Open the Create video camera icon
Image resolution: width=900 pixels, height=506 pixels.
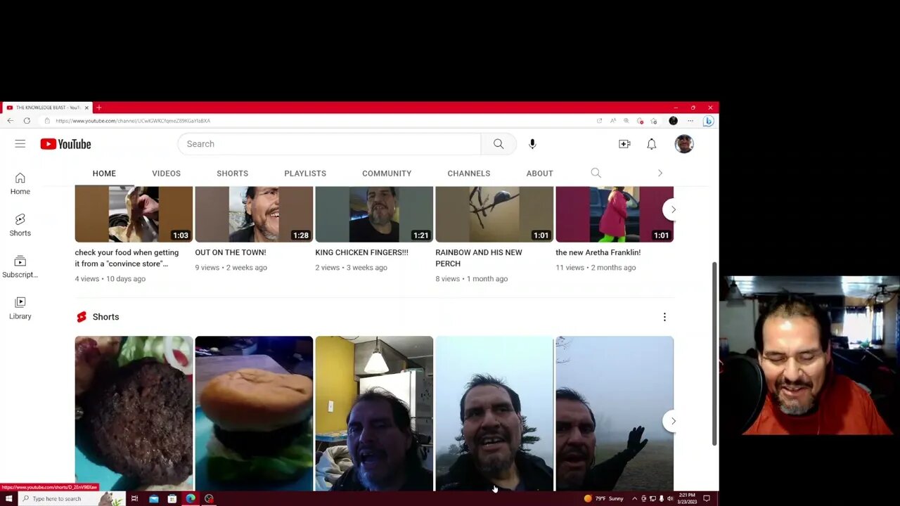pyautogui.click(x=624, y=144)
